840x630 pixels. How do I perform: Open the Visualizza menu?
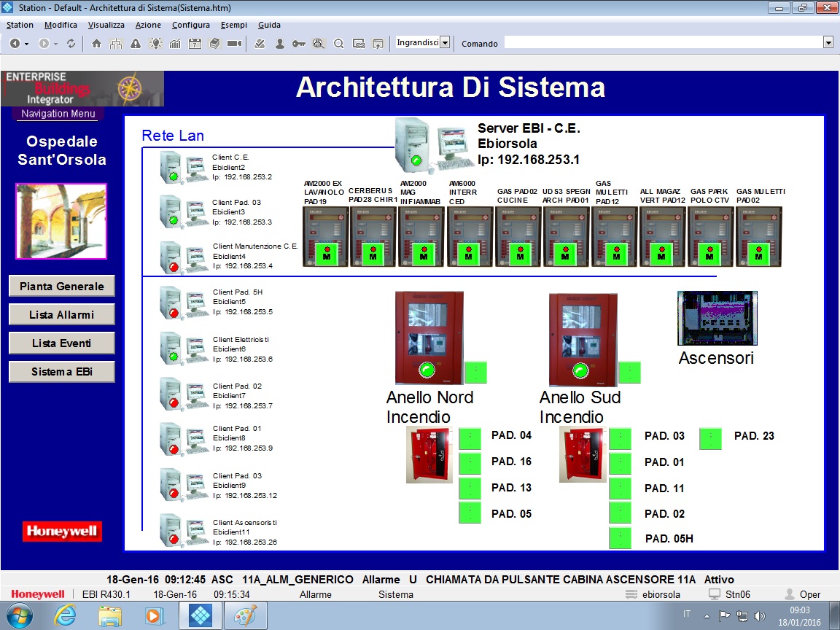106,25
